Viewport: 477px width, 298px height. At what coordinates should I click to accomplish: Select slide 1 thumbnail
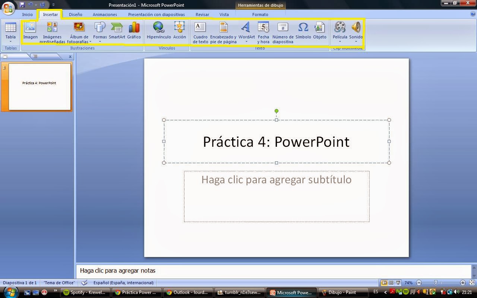tap(40, 86)
